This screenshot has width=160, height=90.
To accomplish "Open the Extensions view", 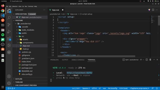I will [x=9, y=38].
